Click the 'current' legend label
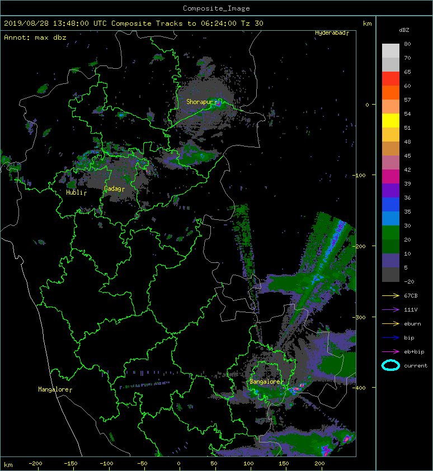Screen dimensions: 433x471 pos(416,366)
